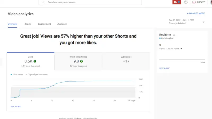This screenshot has height=119, width=212.
Task: Select the Subscribers metric card
Action: point(126,61)
